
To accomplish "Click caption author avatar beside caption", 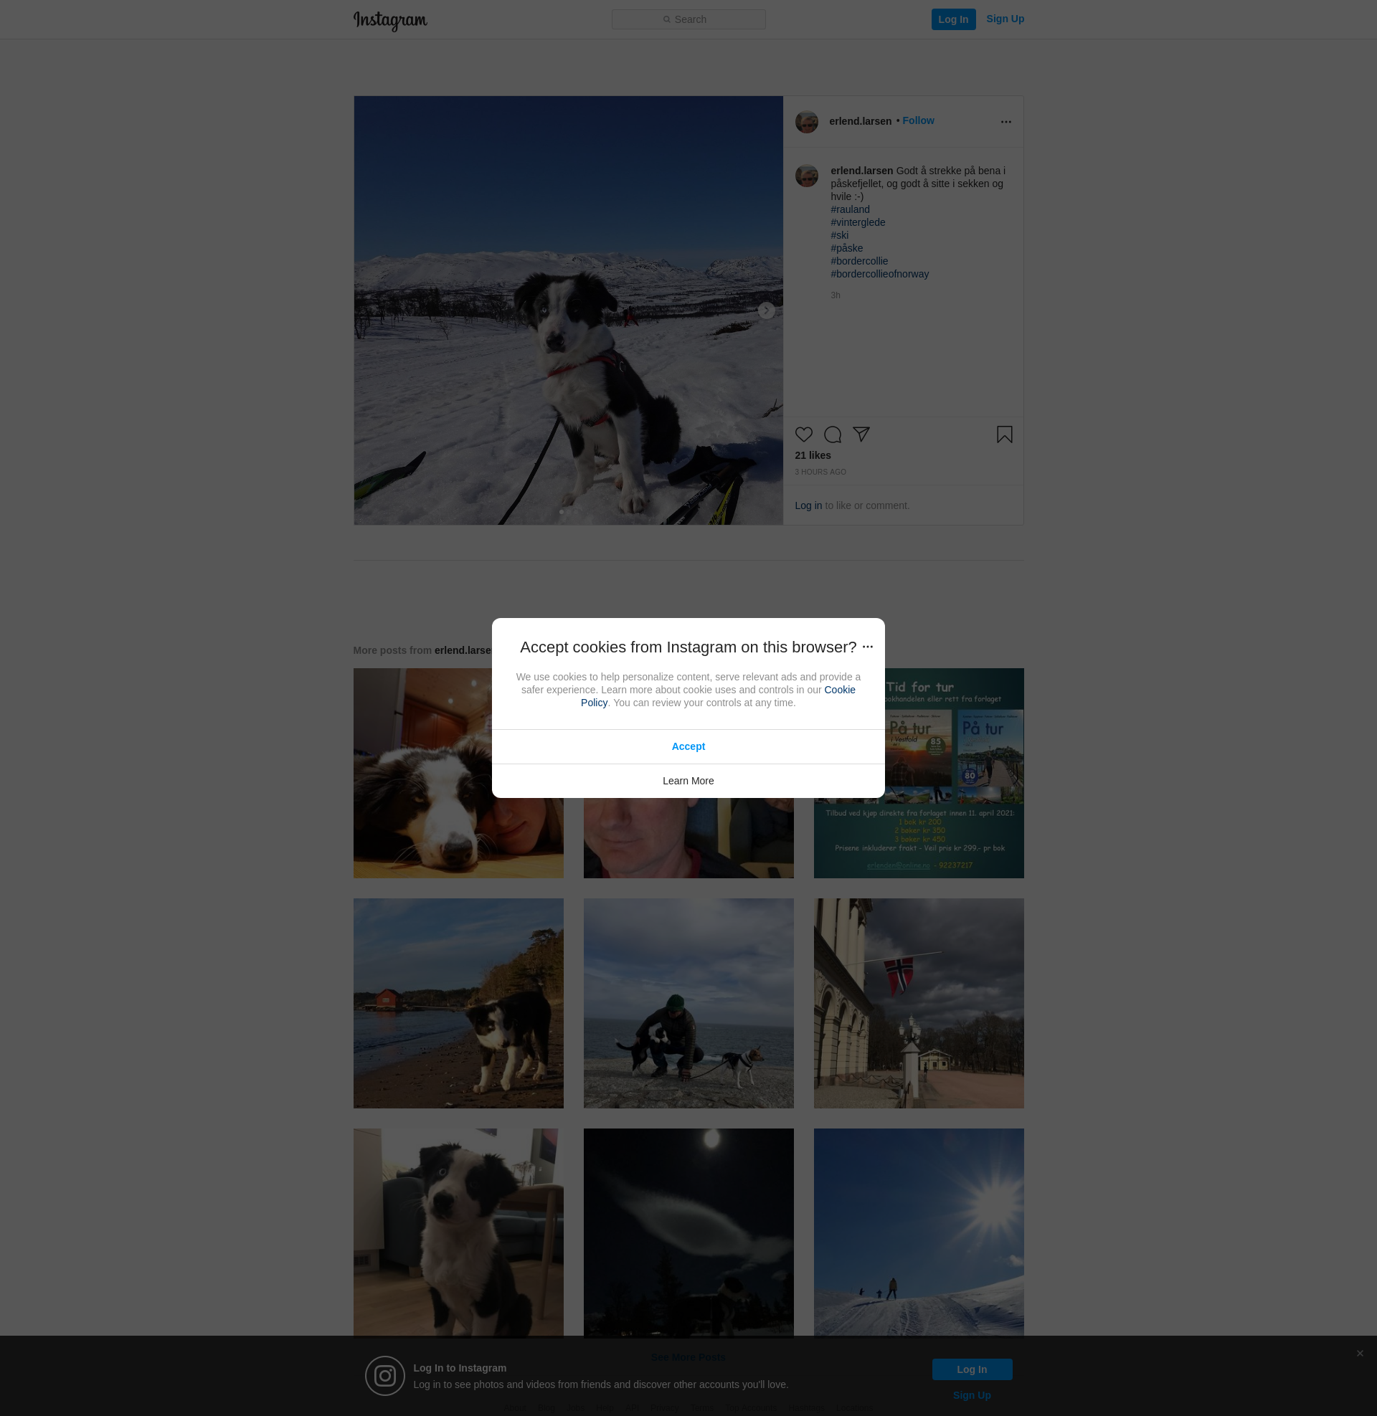I will 806,176.
